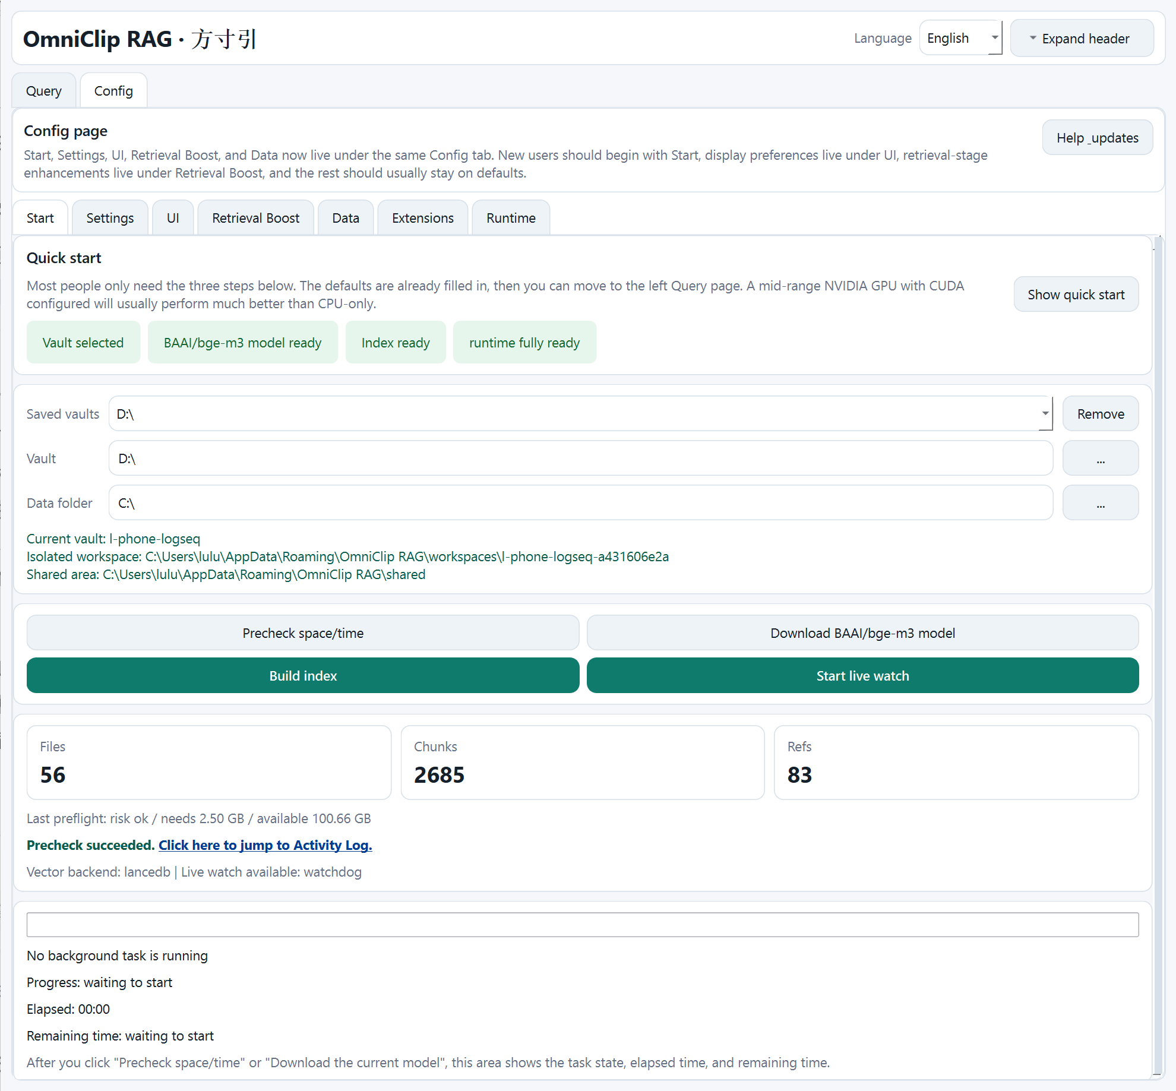The image size is (1176, 1091).
Task: Open the Settings config tab
Action: pos(109,217)
